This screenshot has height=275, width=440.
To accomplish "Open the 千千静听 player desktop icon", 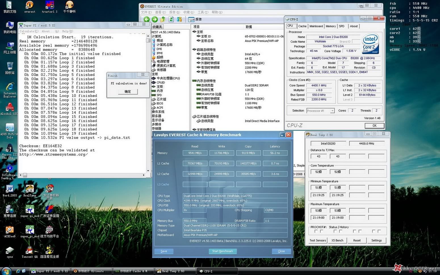I will [x=70, y=7].
